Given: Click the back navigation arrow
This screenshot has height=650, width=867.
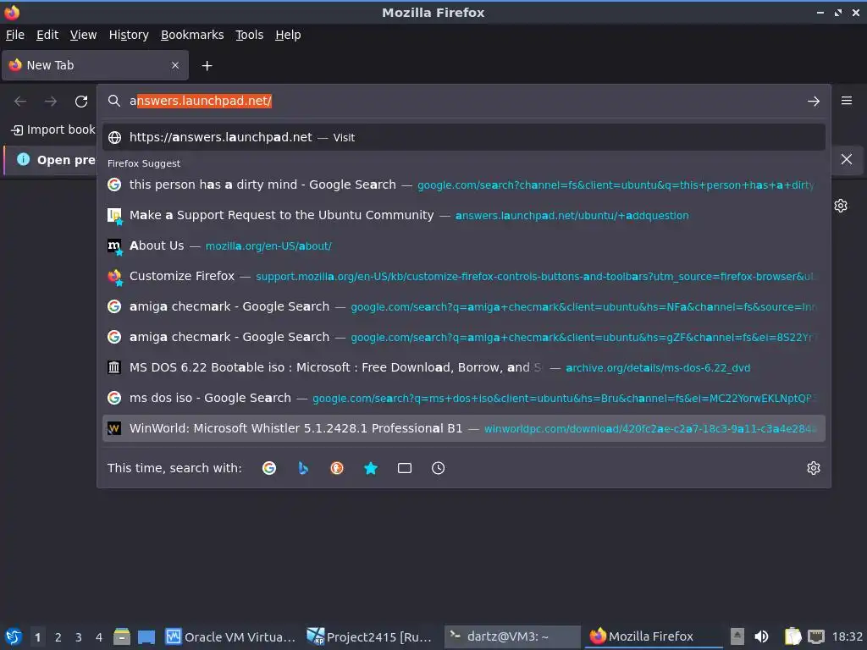Looking at the screenshot, I should [x=20, y=102].
